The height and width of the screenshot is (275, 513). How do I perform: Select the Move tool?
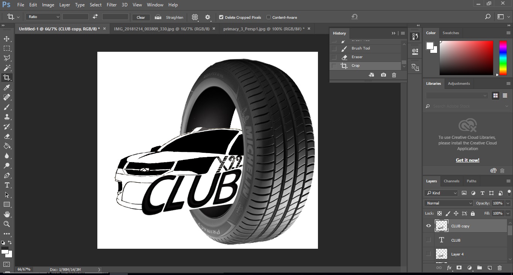click(7, 39)
